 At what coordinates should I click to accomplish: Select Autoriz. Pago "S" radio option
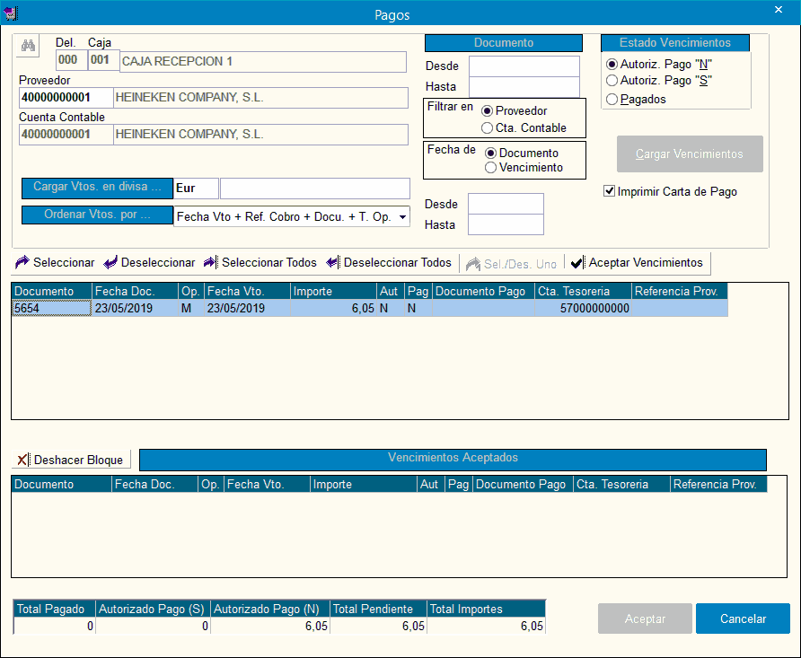coord(612,81)
